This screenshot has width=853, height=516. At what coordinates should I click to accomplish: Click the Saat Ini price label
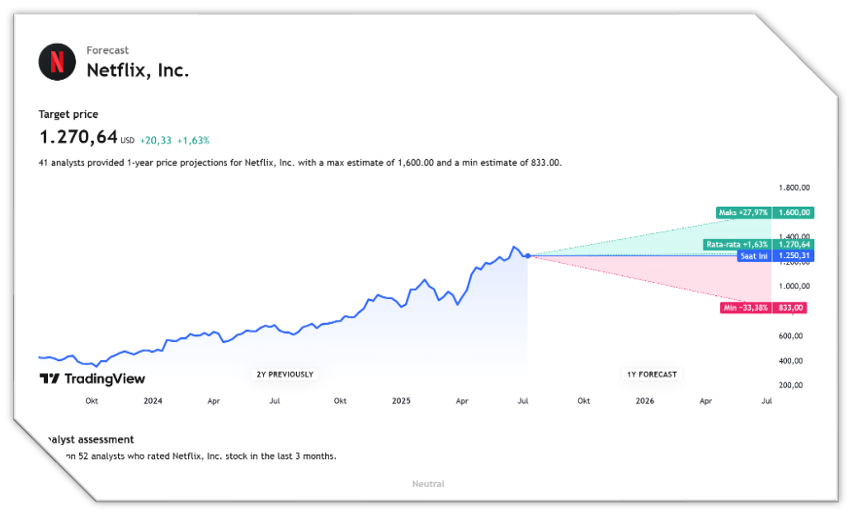pyautogui.click(x=754, y=256)
